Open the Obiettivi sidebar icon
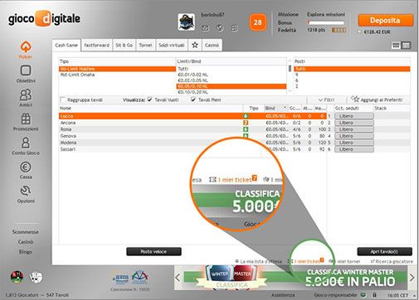This screenshot has height=300, width=419. [26, 70]
